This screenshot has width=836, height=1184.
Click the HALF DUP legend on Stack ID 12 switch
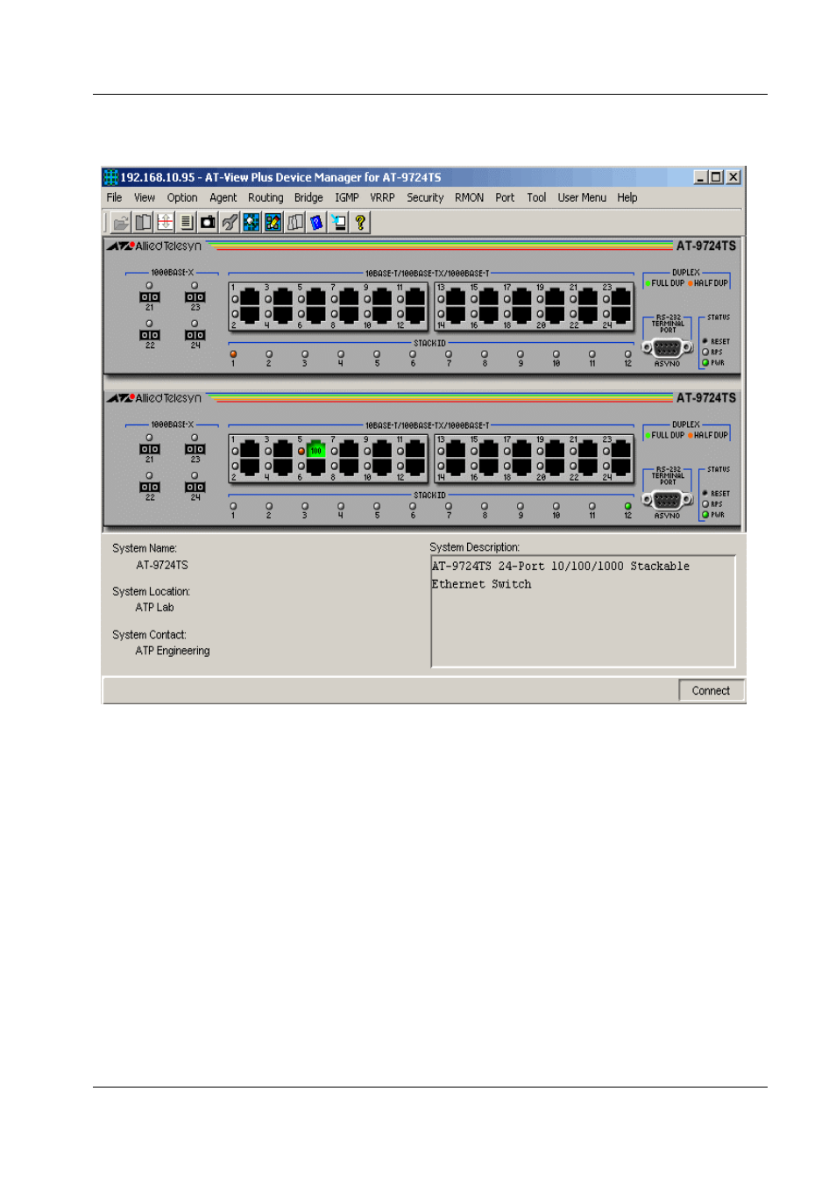[x=708, y=435]
